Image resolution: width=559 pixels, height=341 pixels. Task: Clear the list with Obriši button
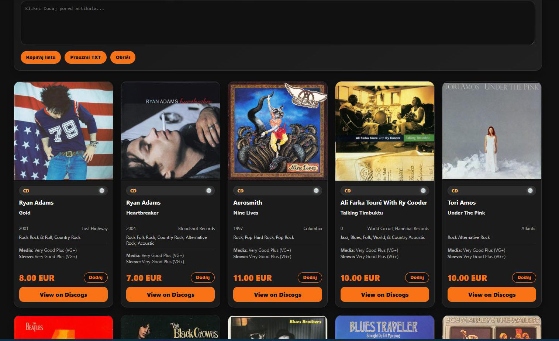tap(123, 57)
